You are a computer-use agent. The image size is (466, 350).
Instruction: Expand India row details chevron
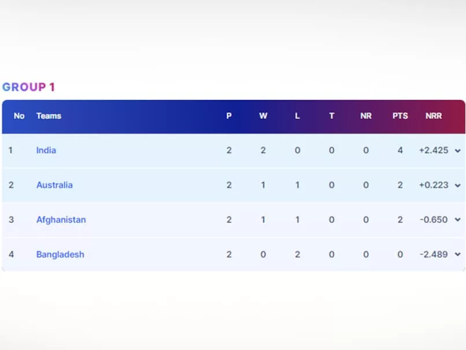[x=458, y=151]
